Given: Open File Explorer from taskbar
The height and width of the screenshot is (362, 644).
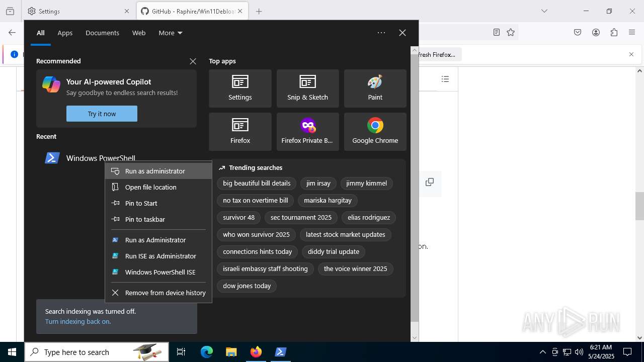Looking at the screenshot, I should pos(231,352).
